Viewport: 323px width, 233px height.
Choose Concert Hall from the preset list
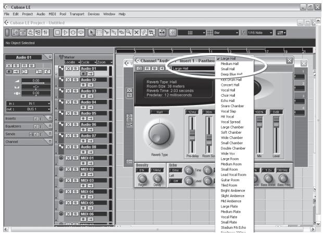click(234, 85)
